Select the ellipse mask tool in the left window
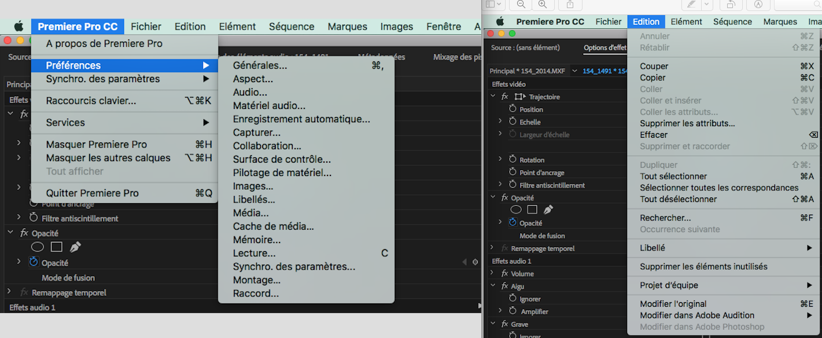 tap(37, 247)
